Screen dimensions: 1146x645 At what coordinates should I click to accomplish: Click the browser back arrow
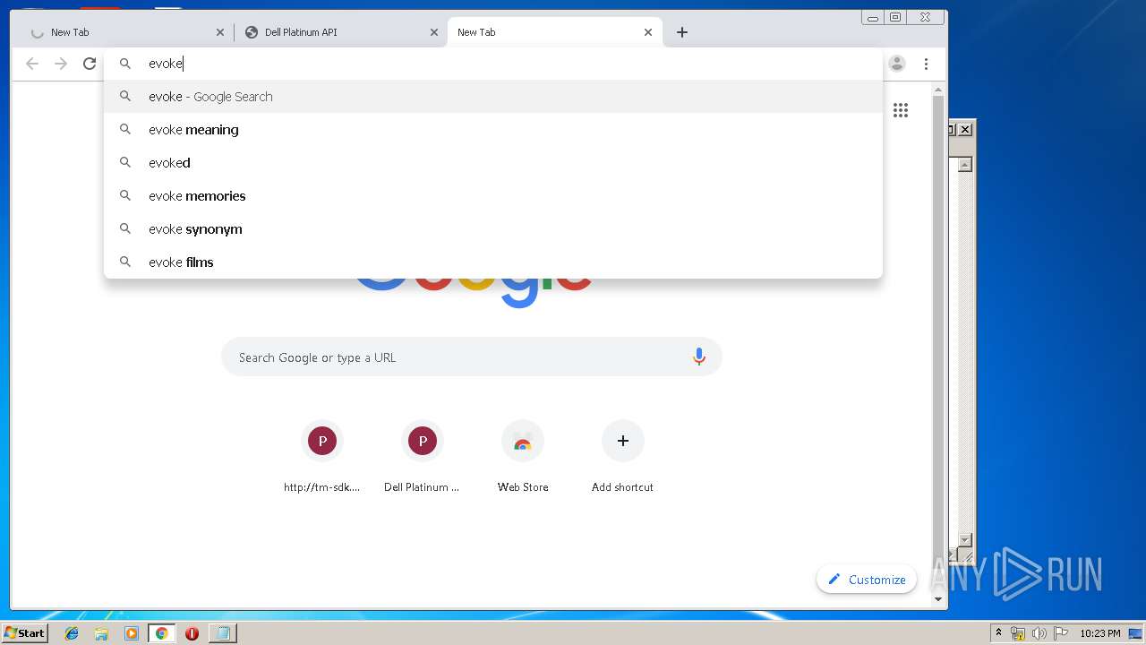[32, 64]
